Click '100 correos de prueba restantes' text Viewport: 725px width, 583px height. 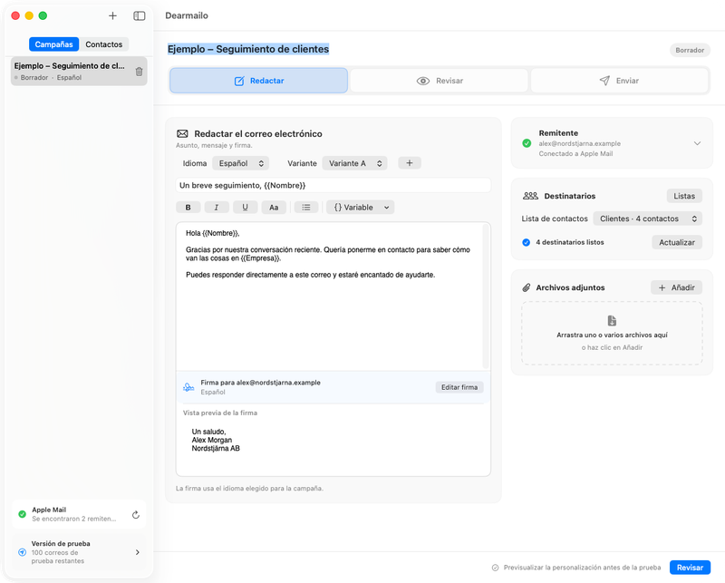(x=58, y=557)
